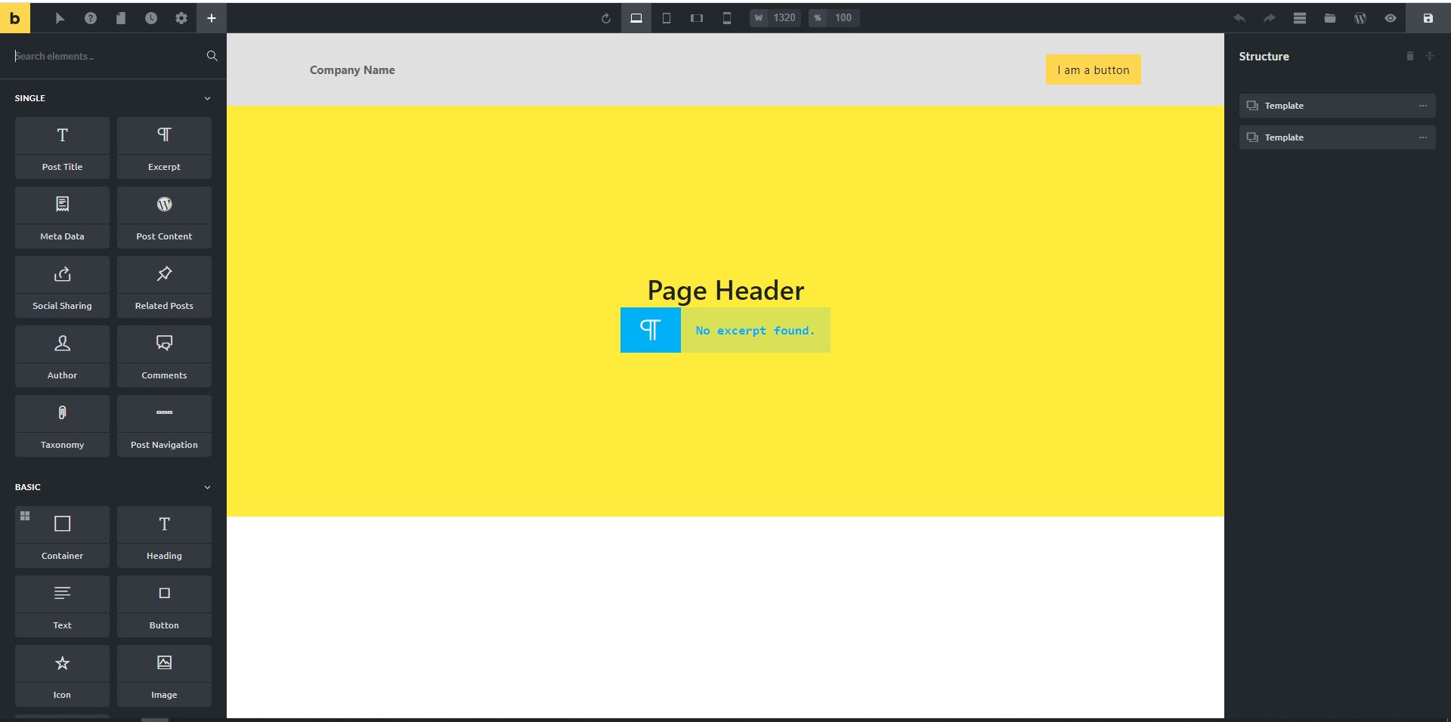Viewport: 1451px width, 722px height.
Task: Add the Text element
Action: [62, 606]
